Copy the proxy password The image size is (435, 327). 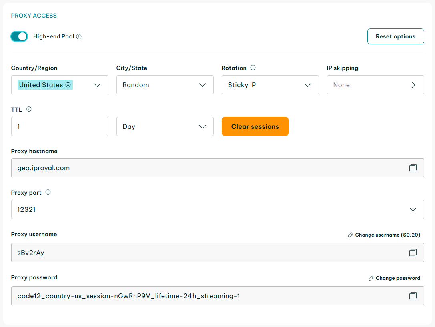[x=413, y=296]
